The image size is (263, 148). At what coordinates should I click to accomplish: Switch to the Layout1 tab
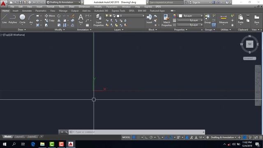(x=19, y=136)
